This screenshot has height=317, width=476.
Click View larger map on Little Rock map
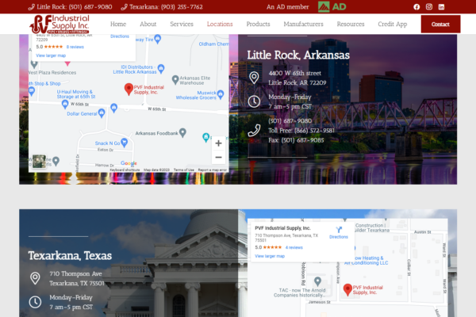(51, 55)
